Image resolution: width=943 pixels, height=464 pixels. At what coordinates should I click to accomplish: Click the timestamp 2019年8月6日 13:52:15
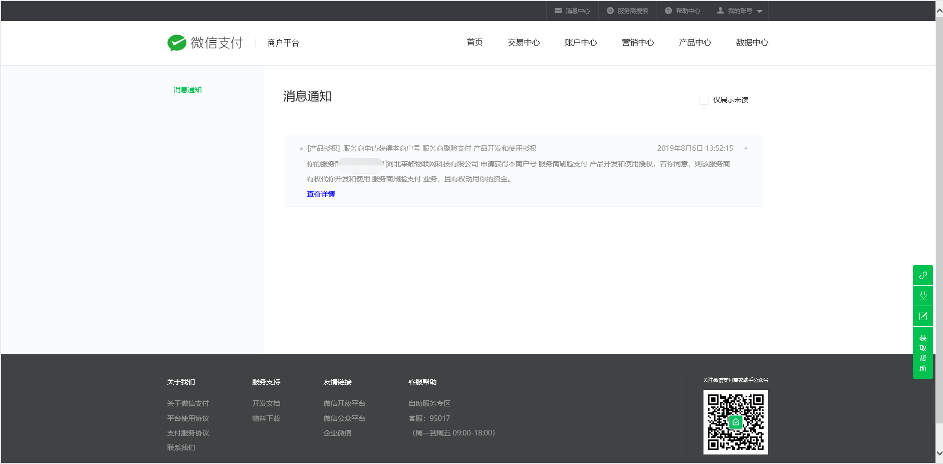(695, 148)
